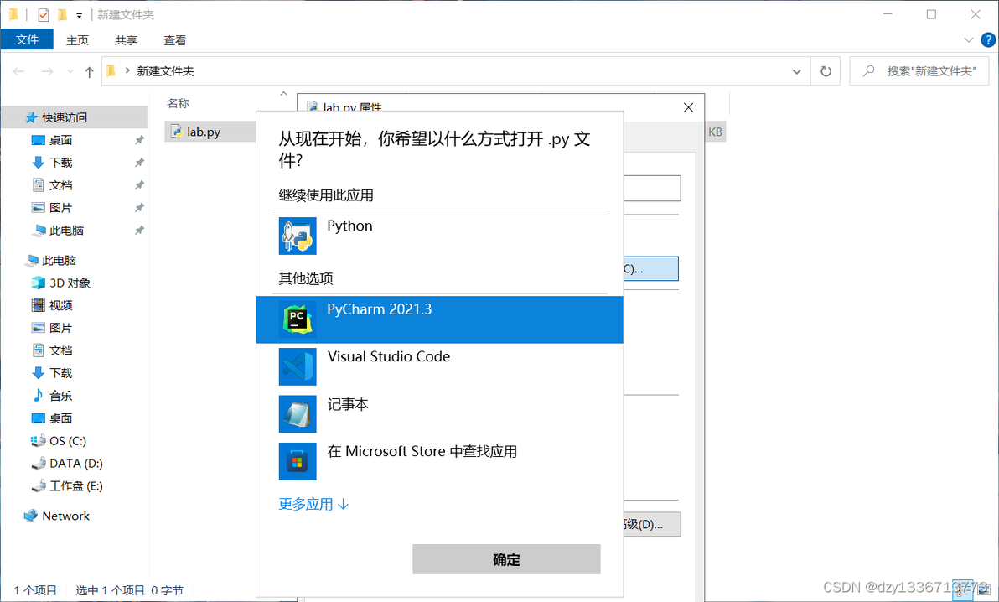The height and width of the screenshot is (602, 999).
Task: Select pinned 图片 in quick access
Action: click(60, 208)
